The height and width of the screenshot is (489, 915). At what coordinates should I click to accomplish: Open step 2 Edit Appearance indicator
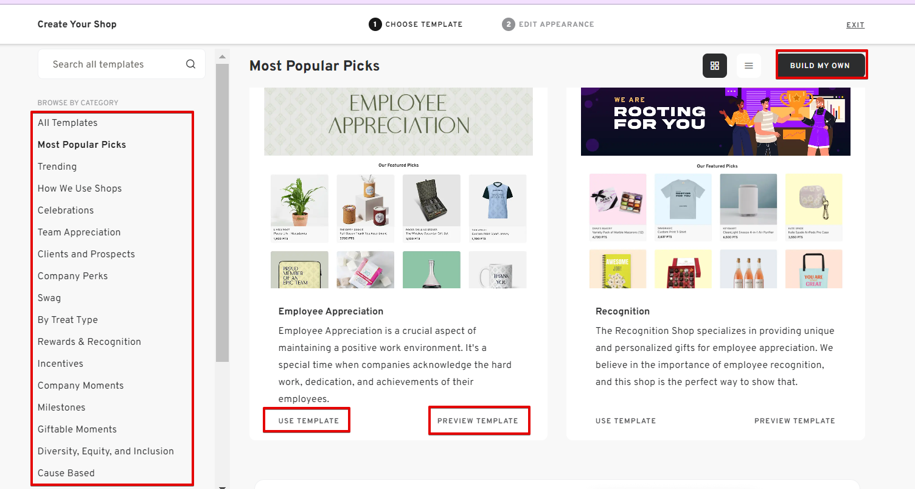click(x=547, y=24)
